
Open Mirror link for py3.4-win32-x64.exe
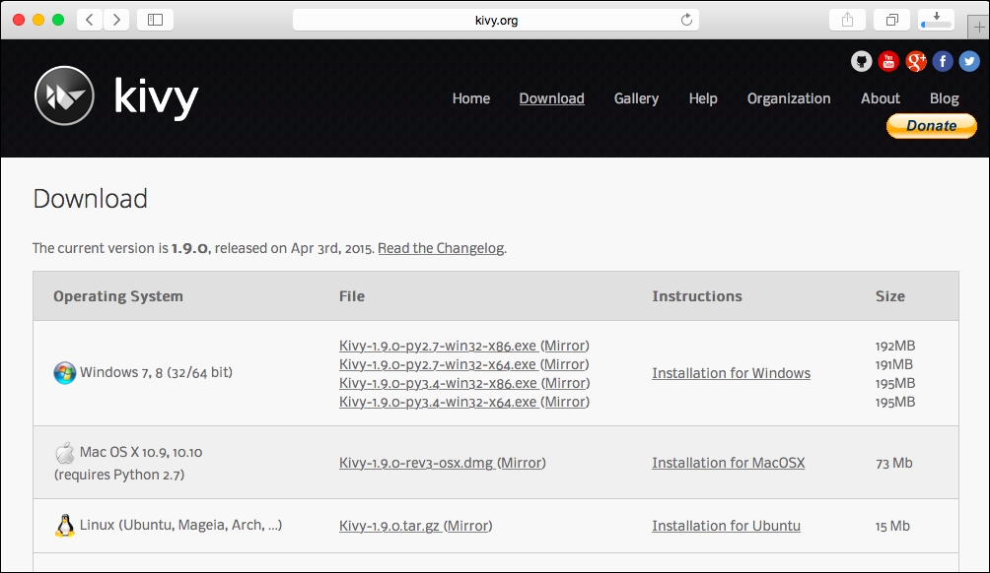click(565, 402)
